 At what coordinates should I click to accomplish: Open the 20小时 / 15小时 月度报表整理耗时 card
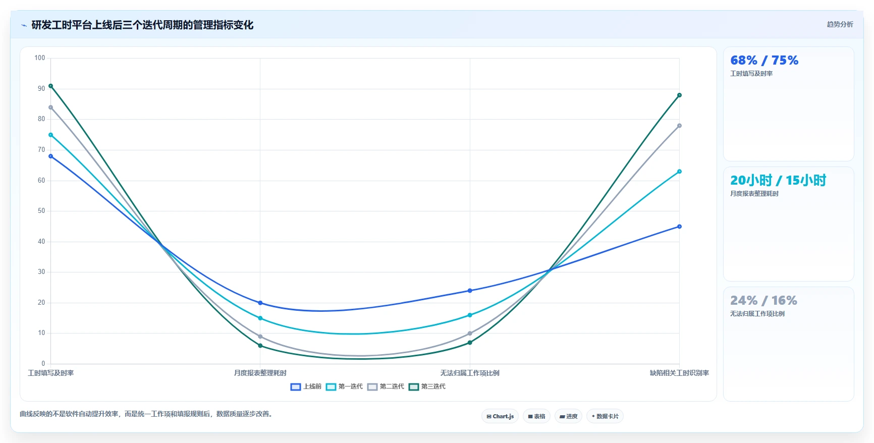(x=788, y=224)
